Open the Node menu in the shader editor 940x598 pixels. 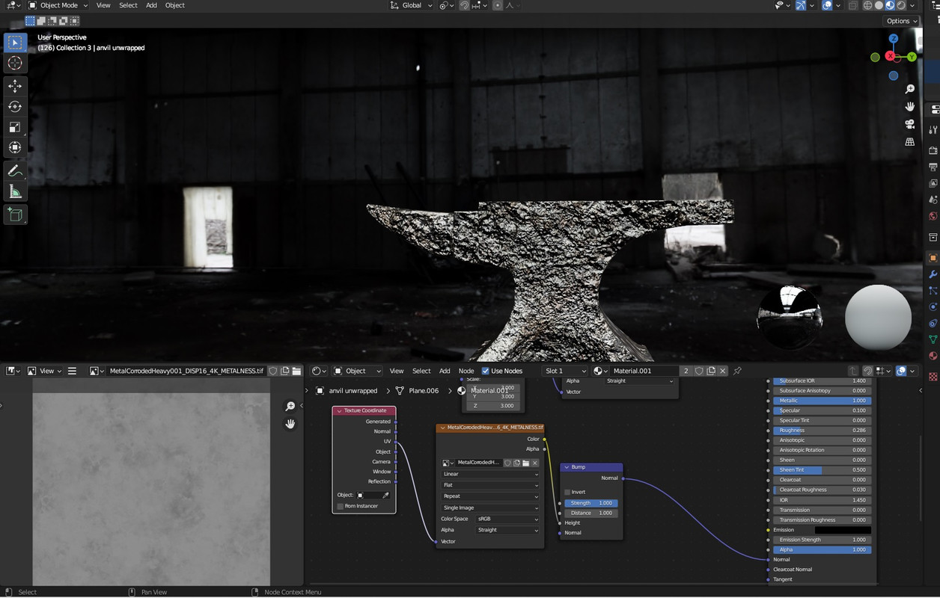click(466, 371)
